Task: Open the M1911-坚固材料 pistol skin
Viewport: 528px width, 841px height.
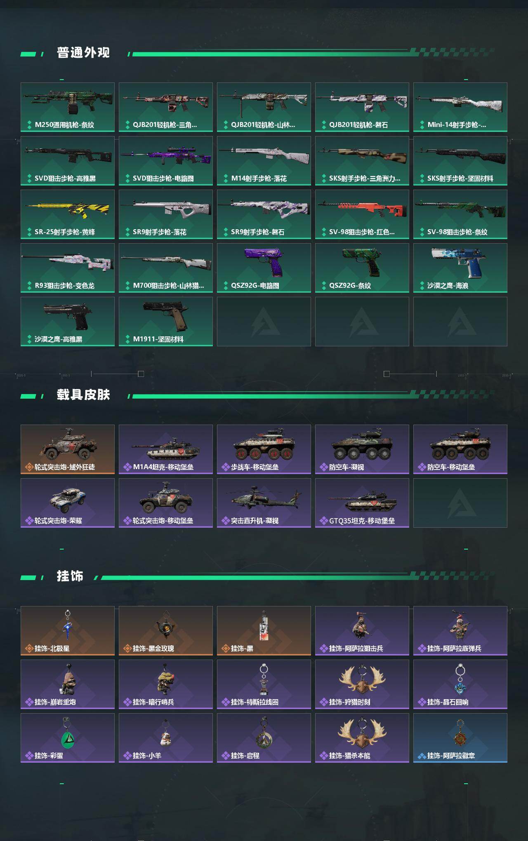Action: [x=166, y=322]
